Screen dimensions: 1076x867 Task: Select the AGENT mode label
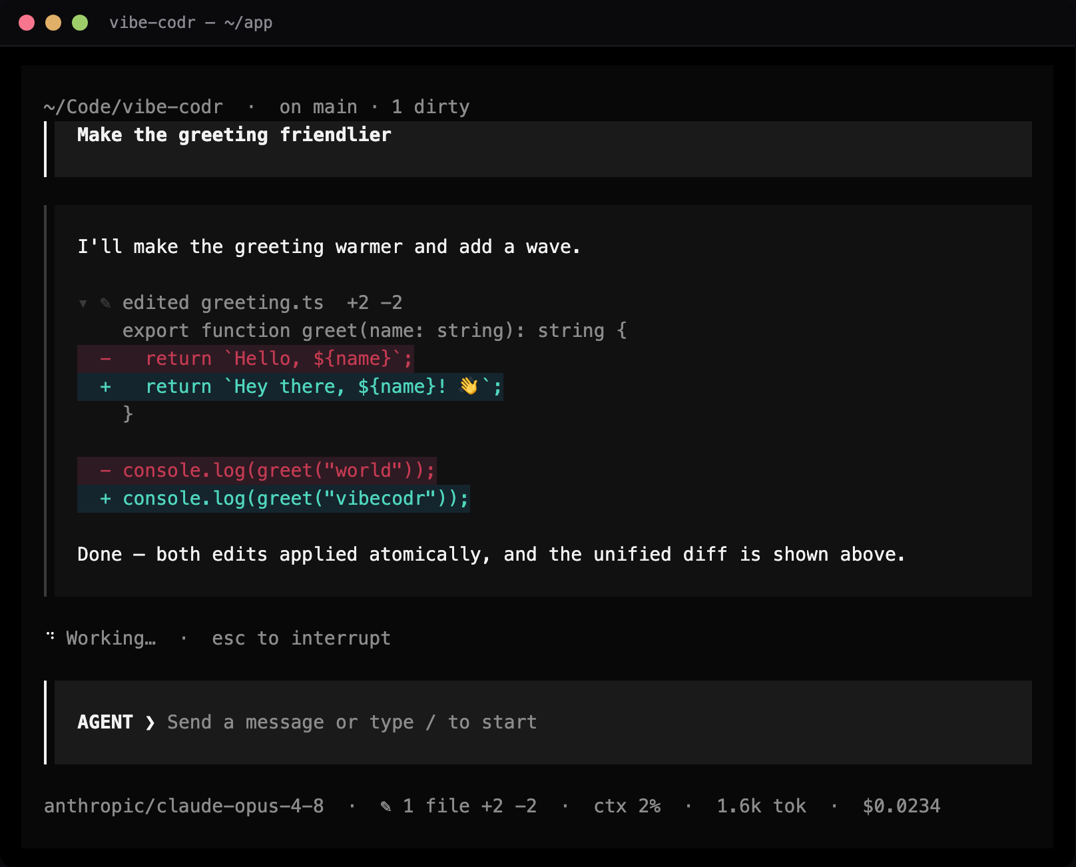105,722
